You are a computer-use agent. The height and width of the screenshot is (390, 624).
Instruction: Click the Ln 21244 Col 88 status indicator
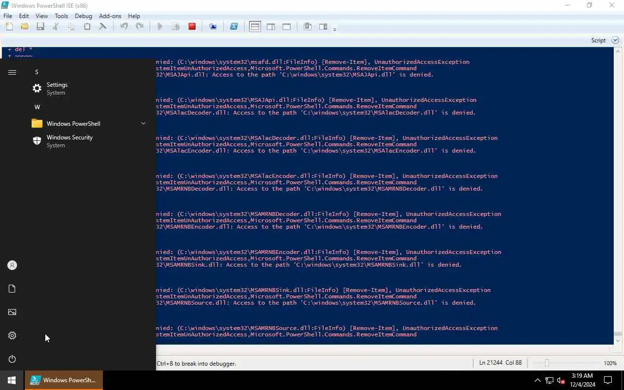coord(500,363)
